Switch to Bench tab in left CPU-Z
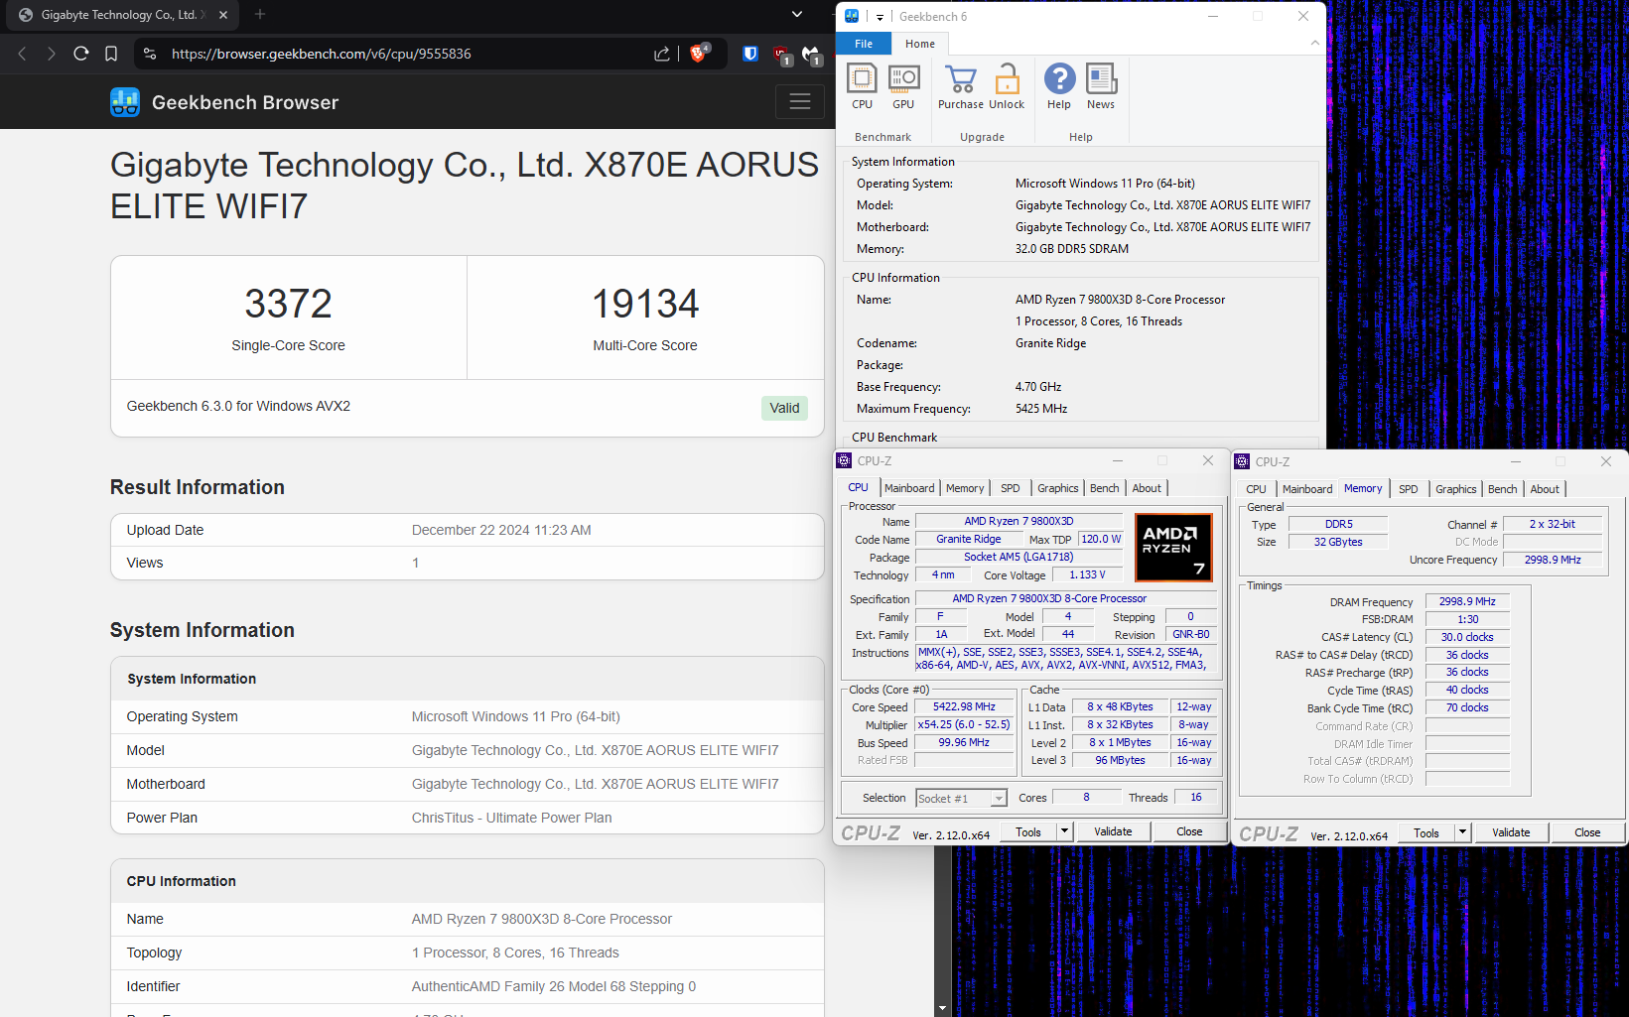The width and height of the screenshot is (1629, 1017). tap(1105, 488)
